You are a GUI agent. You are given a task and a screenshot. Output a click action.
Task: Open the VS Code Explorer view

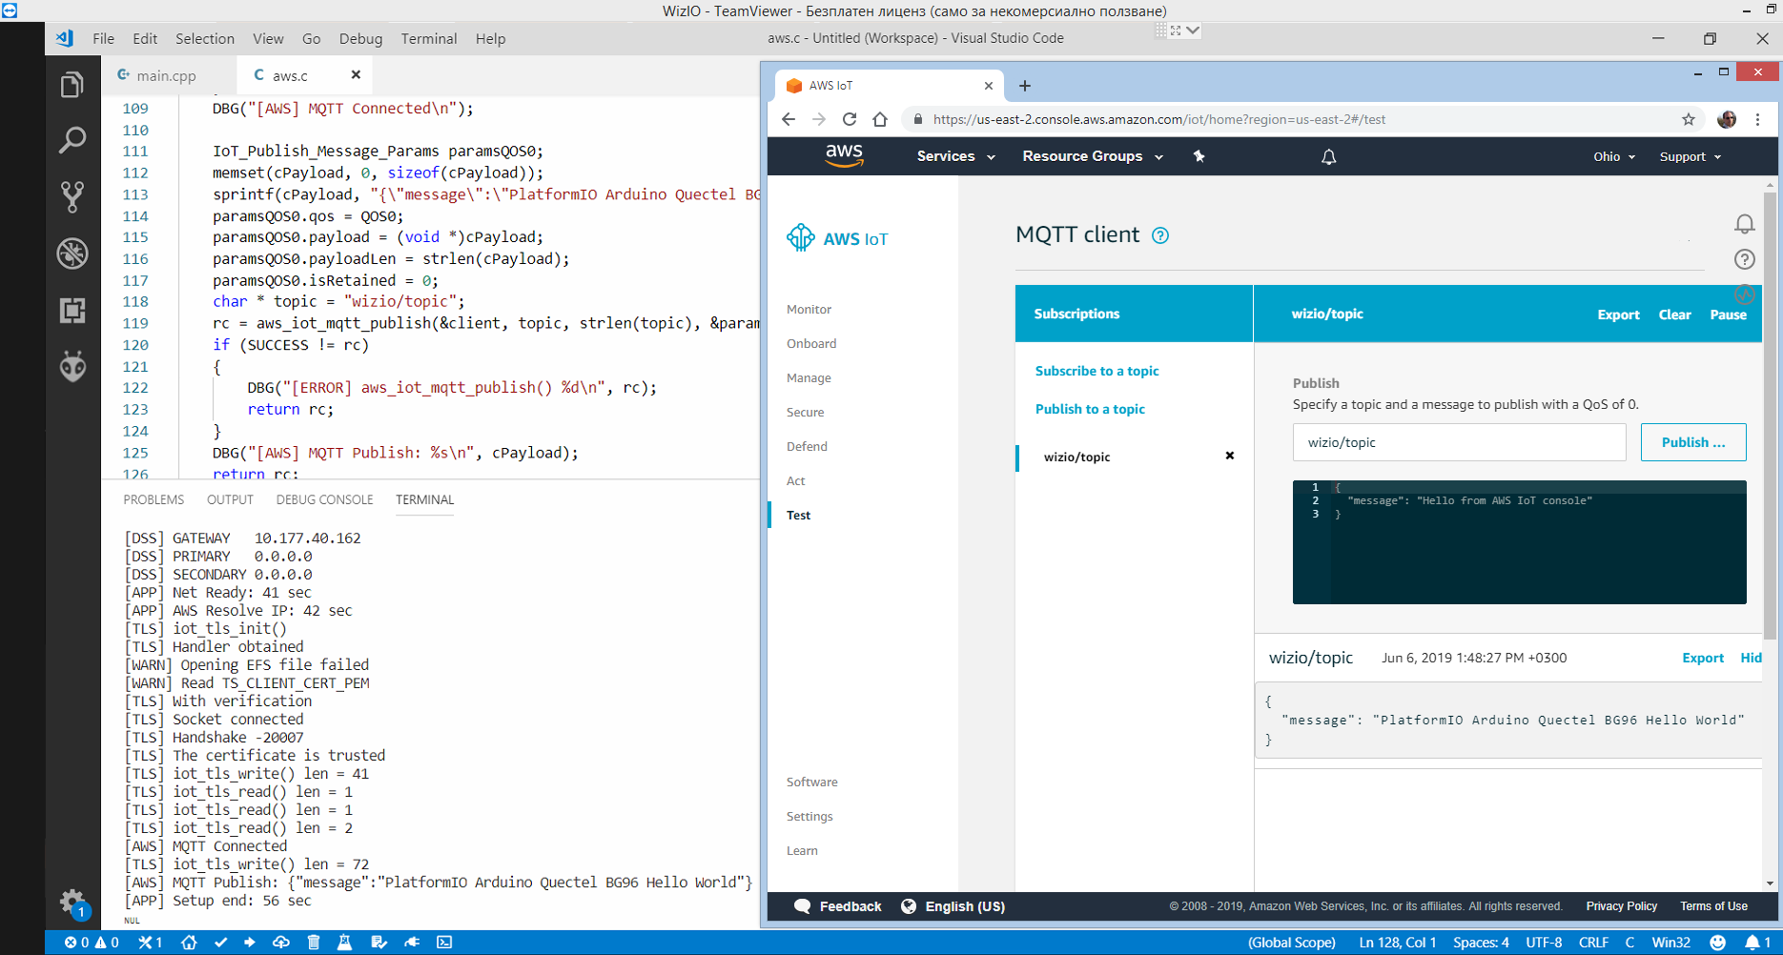pos(72,85)
